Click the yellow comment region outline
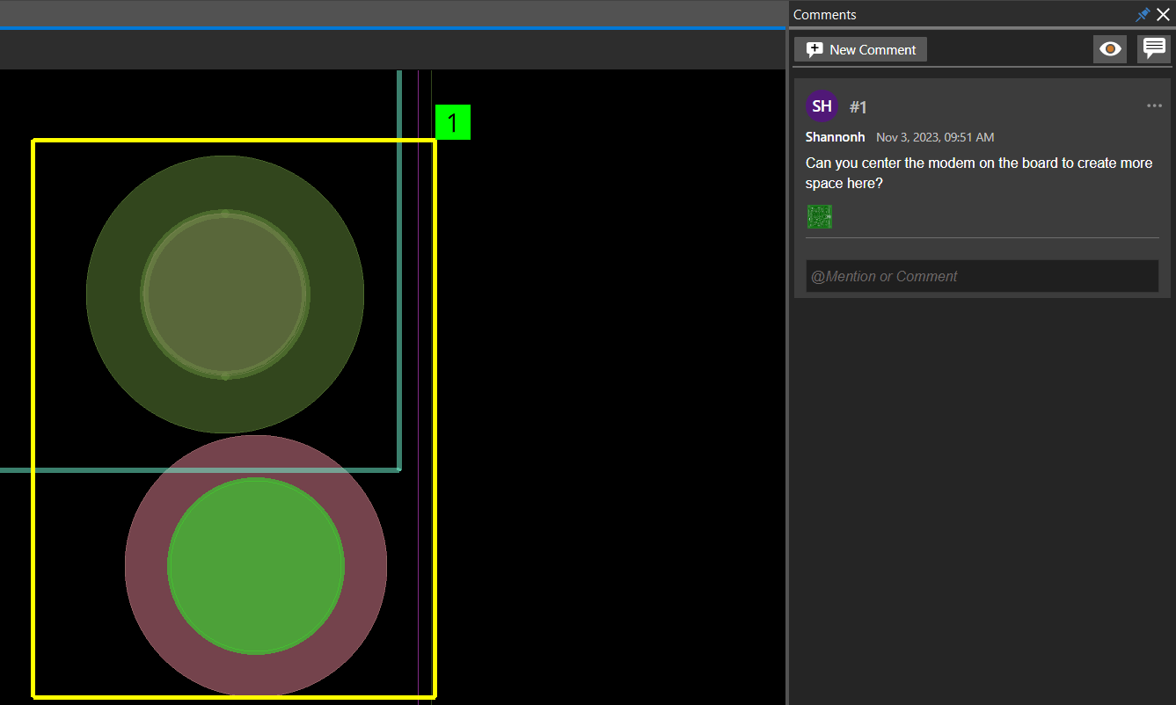Viewport: 1176px width, 705px height. coord(33,418)
